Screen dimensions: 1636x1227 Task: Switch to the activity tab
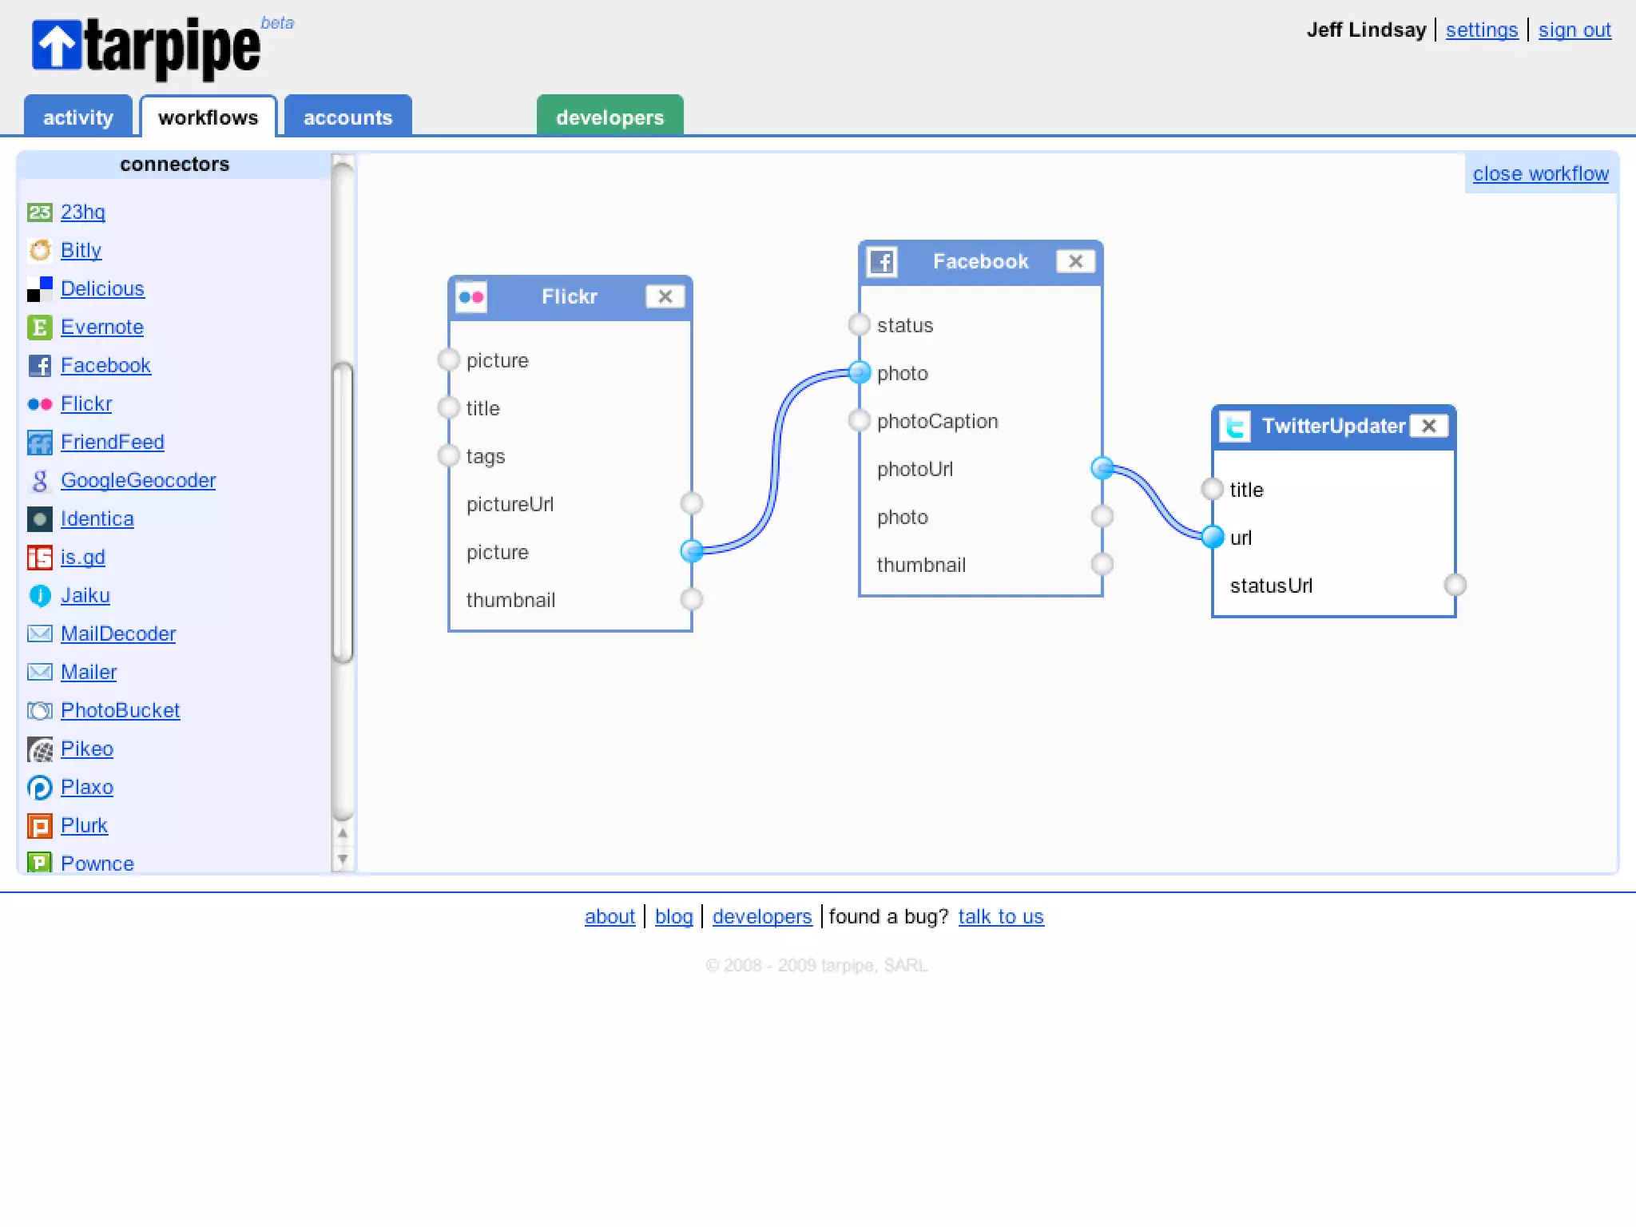point(77,117)
